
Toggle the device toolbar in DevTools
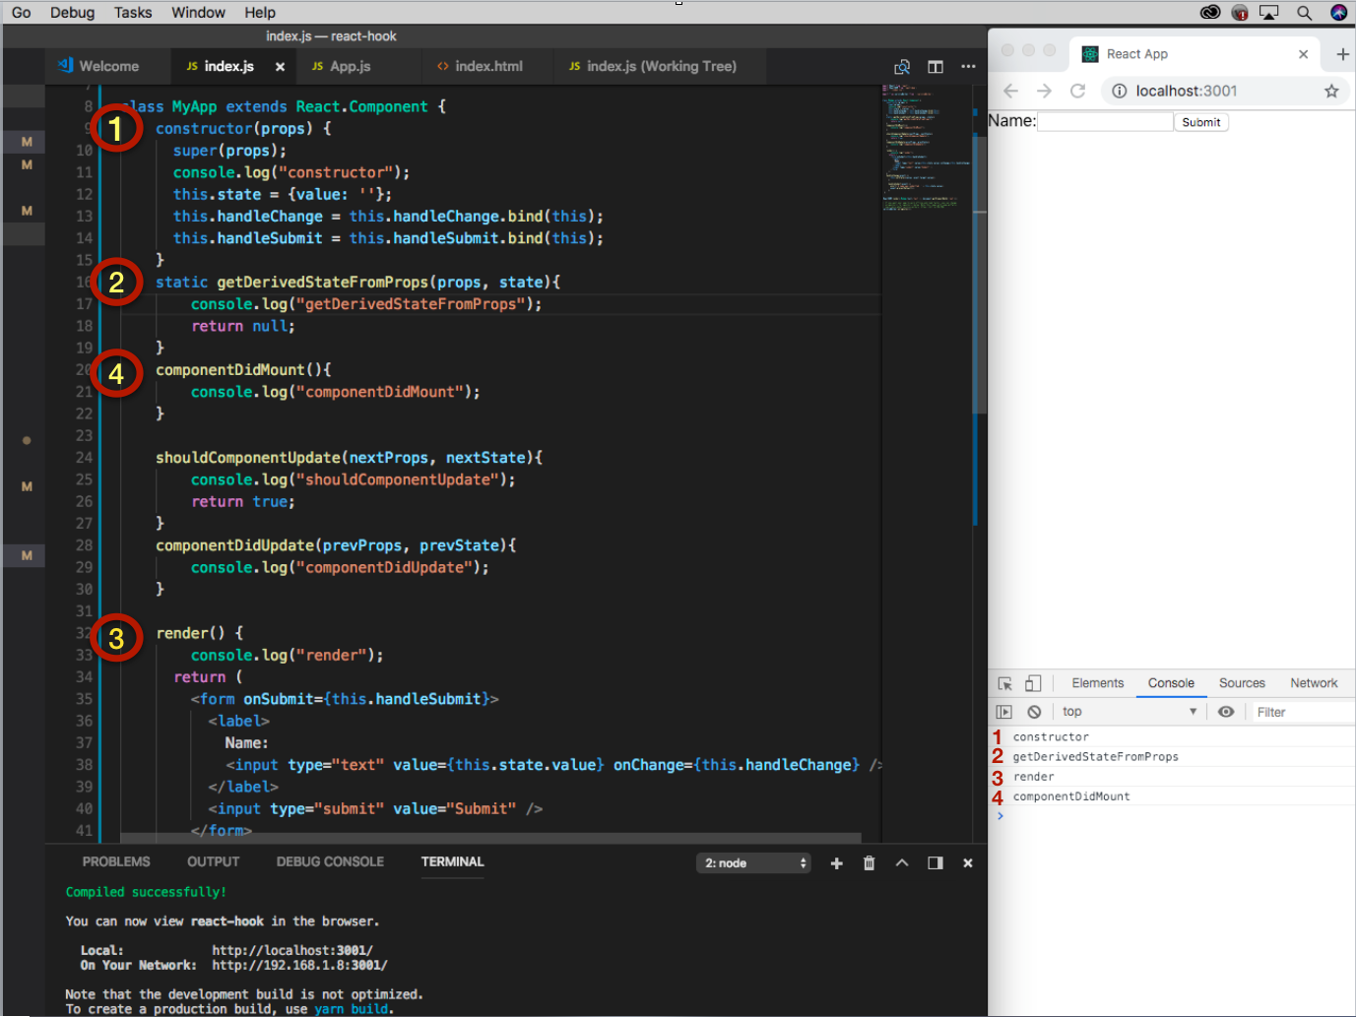1032,682
